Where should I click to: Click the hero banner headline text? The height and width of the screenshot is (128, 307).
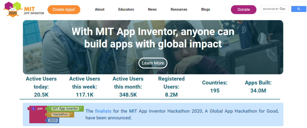153,38
